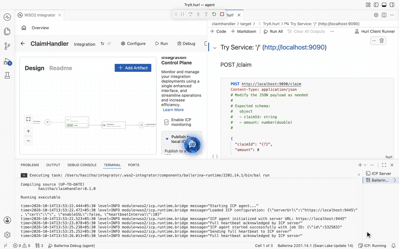Select the Hurl Client Runner kernel
399x249 pixels.
pyautogui.click(x=375, y=31)
